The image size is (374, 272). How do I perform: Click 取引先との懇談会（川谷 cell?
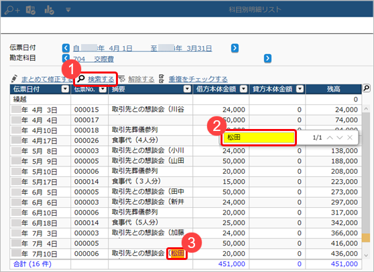click(151, 110)
